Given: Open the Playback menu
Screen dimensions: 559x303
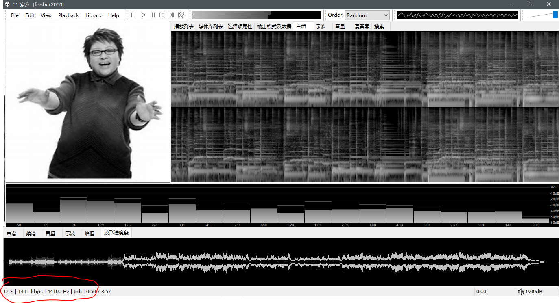Looking at the screenshot, I should click(x=68, y=15).
